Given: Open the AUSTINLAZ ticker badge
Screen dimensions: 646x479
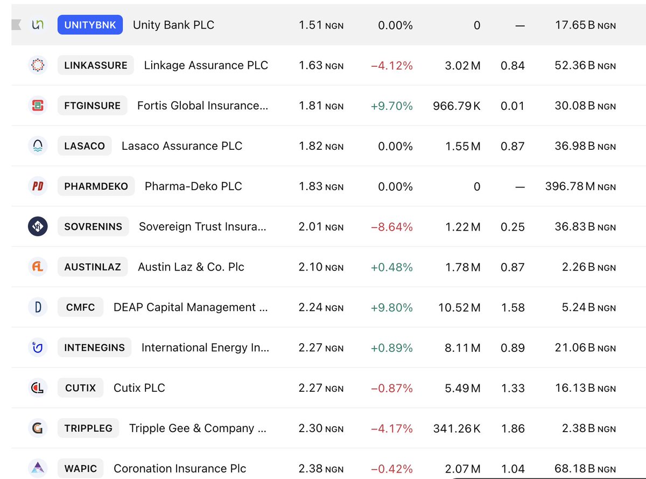Looking at the screenshot, I should pyautogui.click(x=93, y=267).
